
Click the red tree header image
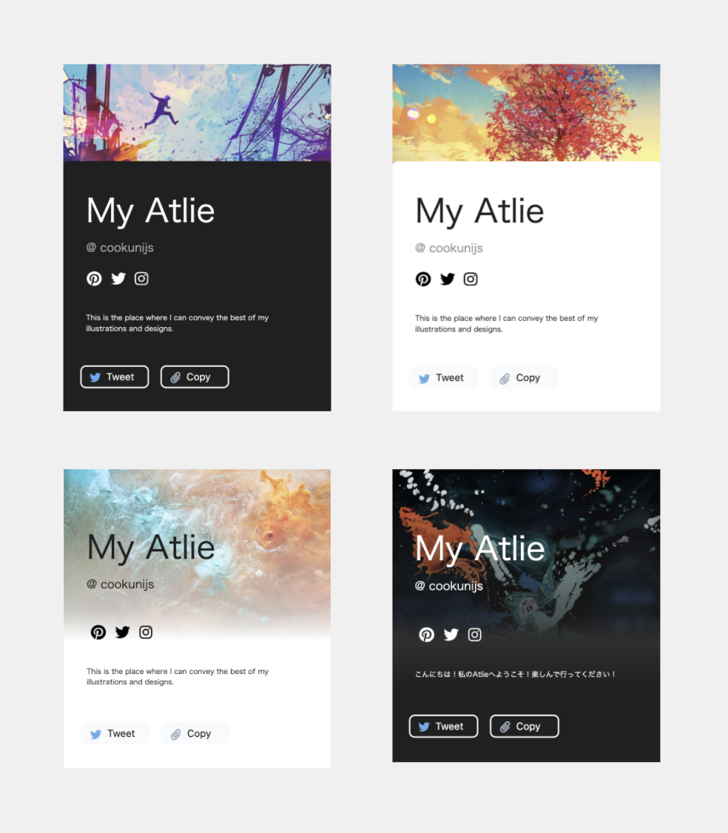pyautogui.click(x=526, y=112)
